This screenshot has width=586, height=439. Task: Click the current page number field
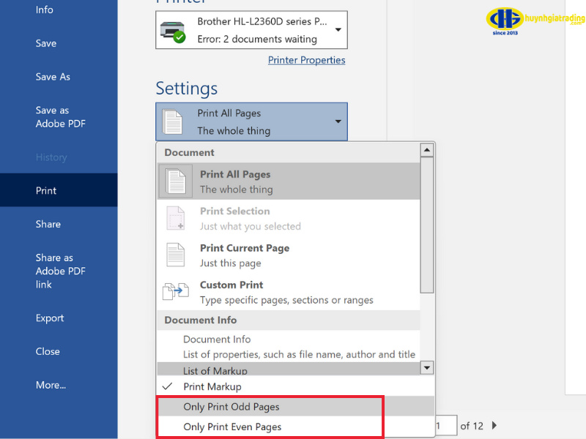443,425
